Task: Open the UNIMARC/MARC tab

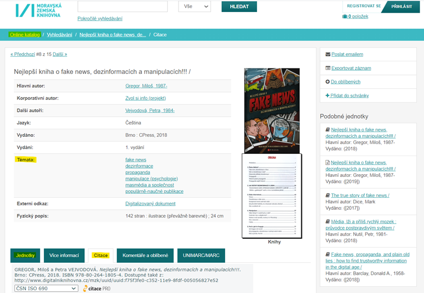Action: pyautogui.click(x=200, y=256)
